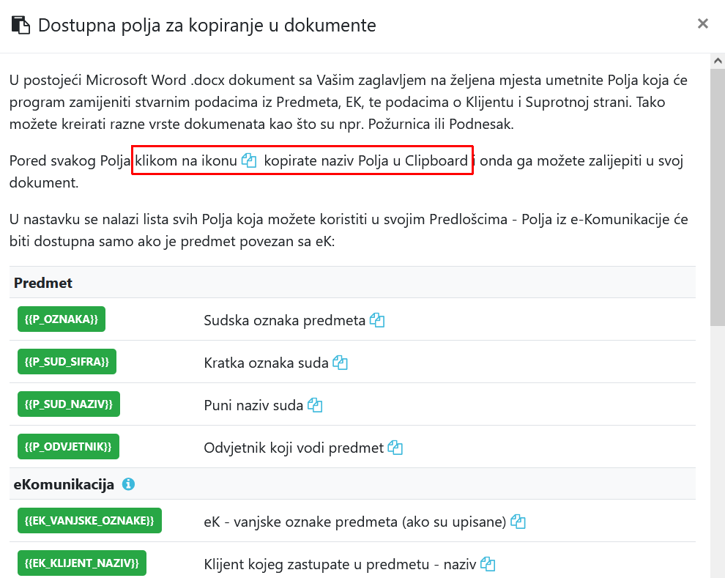Click the info icon next to eKomunikacija

(x=128, y=484)
